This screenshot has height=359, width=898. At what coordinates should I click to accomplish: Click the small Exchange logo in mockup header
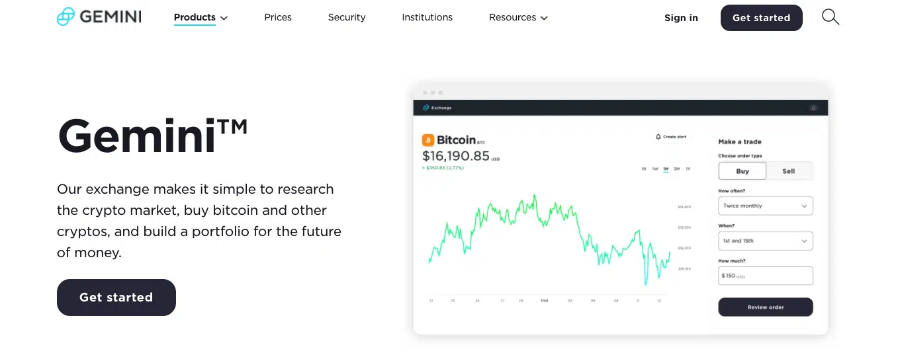pyautogui.click(x=426, y=108)
